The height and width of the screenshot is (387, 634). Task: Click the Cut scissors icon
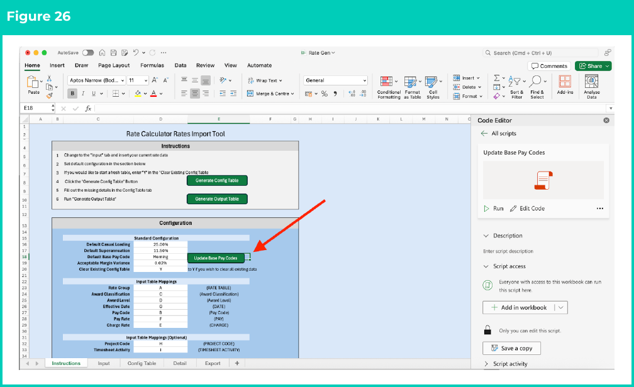(x=49, y=79)
